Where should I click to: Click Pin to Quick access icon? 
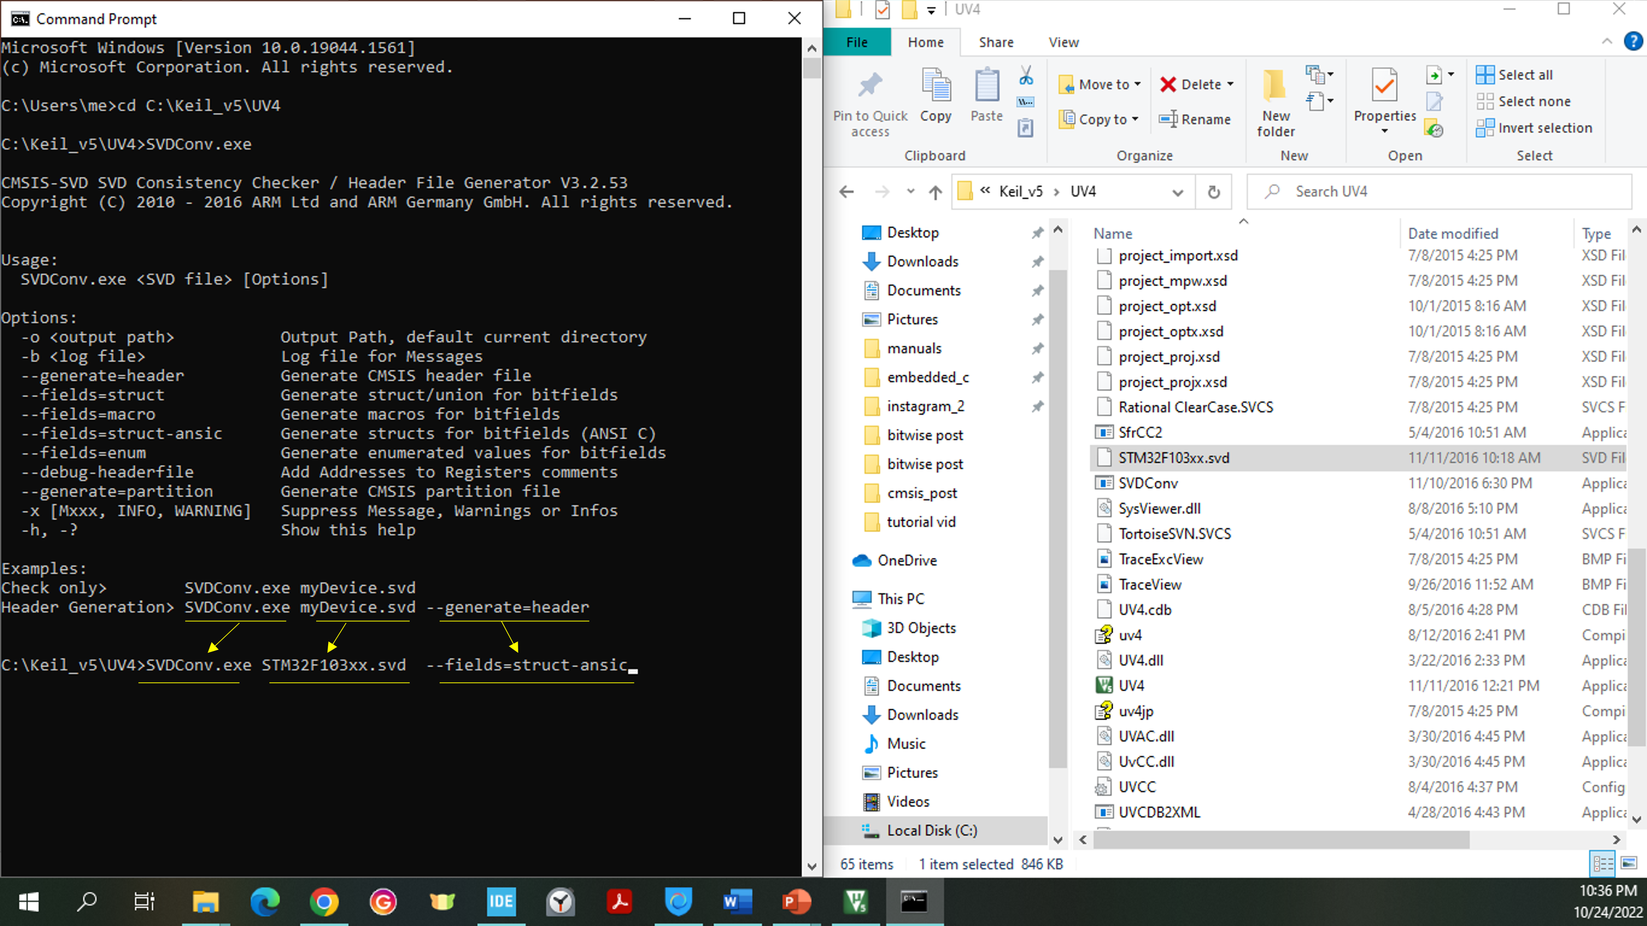coord(870,86)
